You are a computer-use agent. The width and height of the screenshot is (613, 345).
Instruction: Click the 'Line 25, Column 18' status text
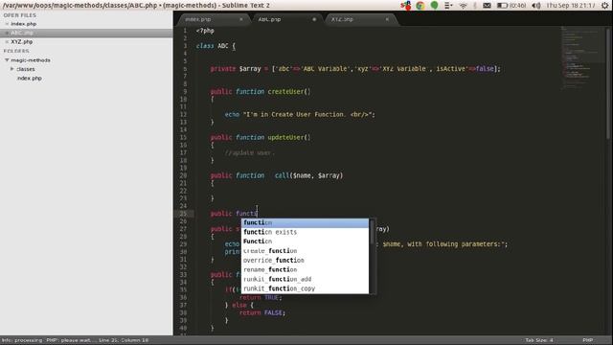124,340
